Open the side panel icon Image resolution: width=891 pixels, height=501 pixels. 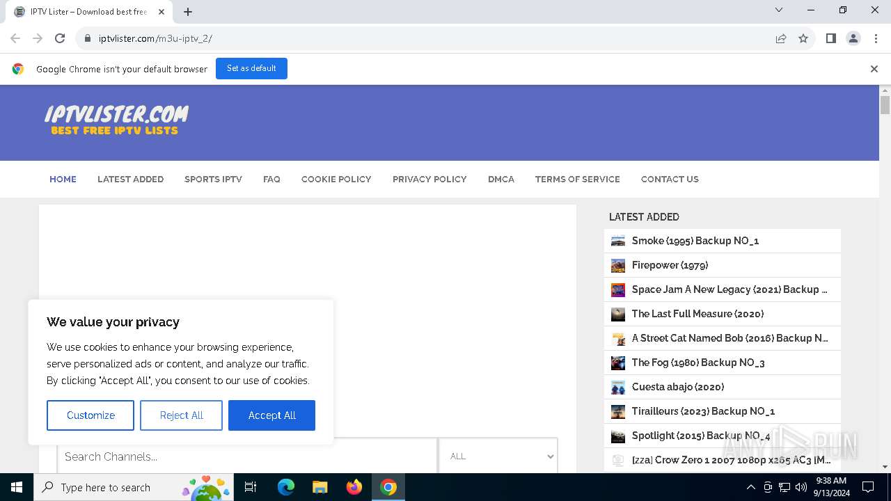tap(830, 38)
